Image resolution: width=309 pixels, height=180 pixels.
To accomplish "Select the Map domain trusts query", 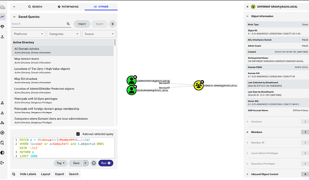I will [63, 61].
